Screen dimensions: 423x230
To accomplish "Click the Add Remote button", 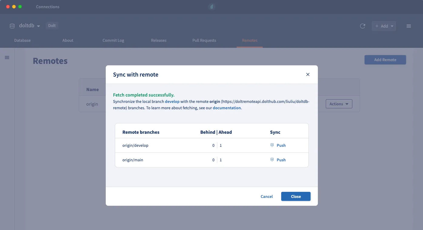I will (x=385, y=60).
